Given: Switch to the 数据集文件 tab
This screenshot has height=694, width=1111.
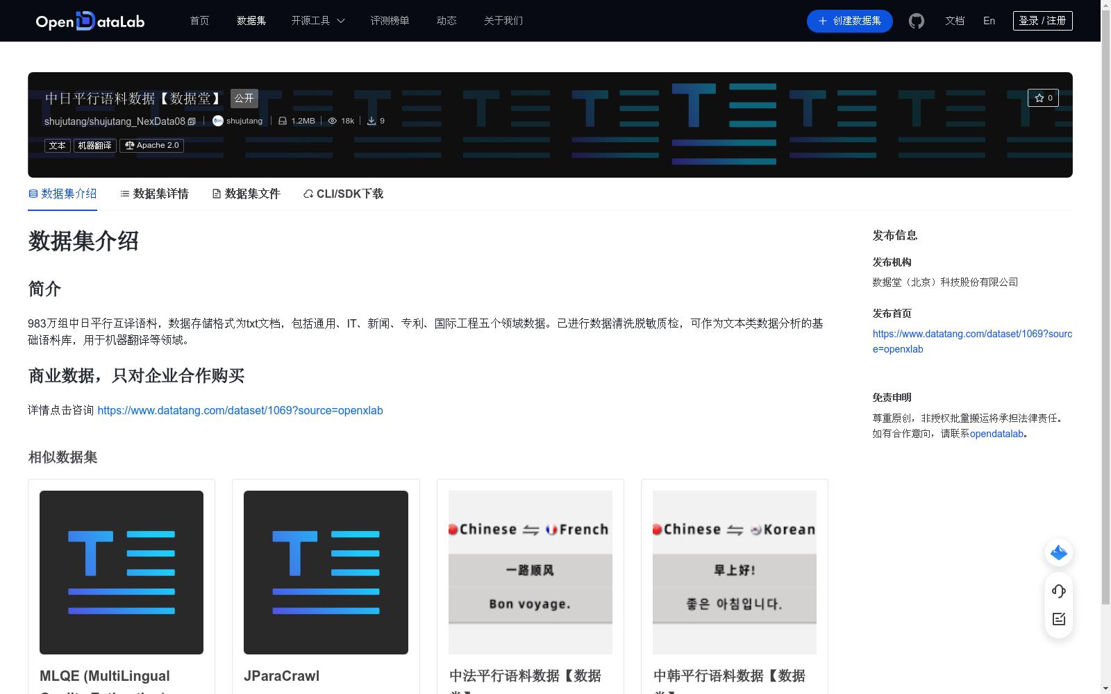Looking at the screenshot, I should point(246,194).
